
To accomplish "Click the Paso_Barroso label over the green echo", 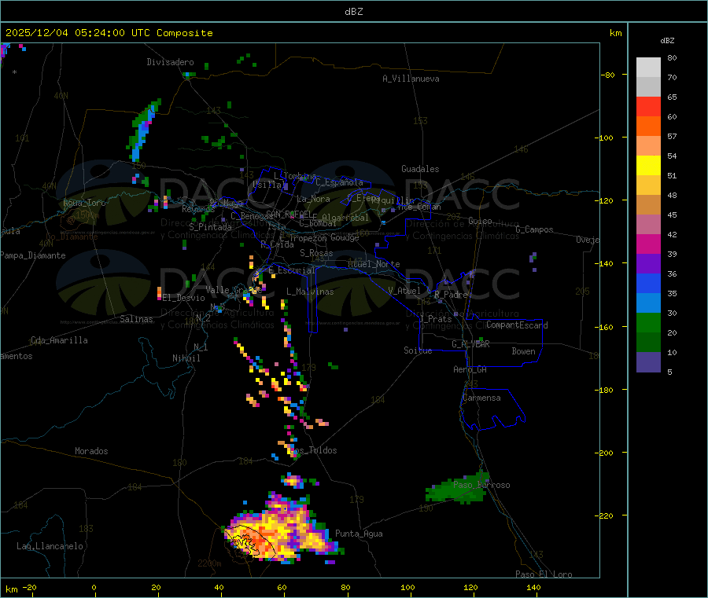I will (481, 485).
